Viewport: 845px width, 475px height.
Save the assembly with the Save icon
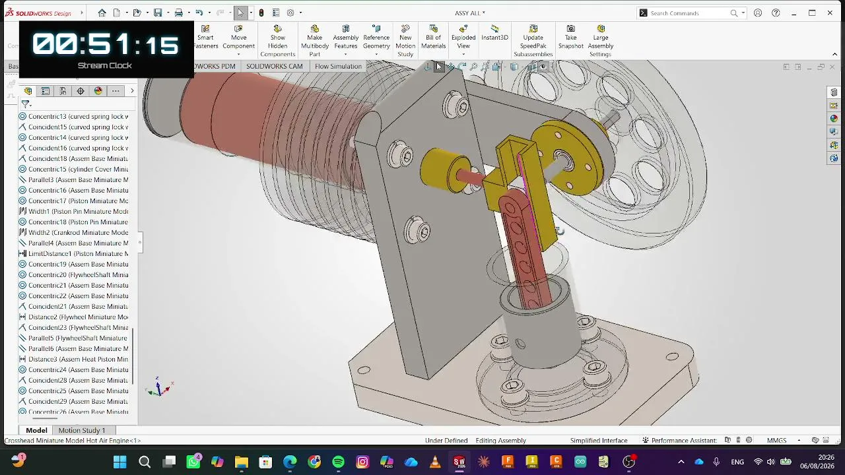coord(158,13)
